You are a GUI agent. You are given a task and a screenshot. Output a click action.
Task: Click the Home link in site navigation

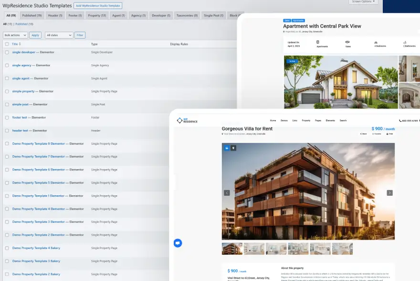pos(273,120)
